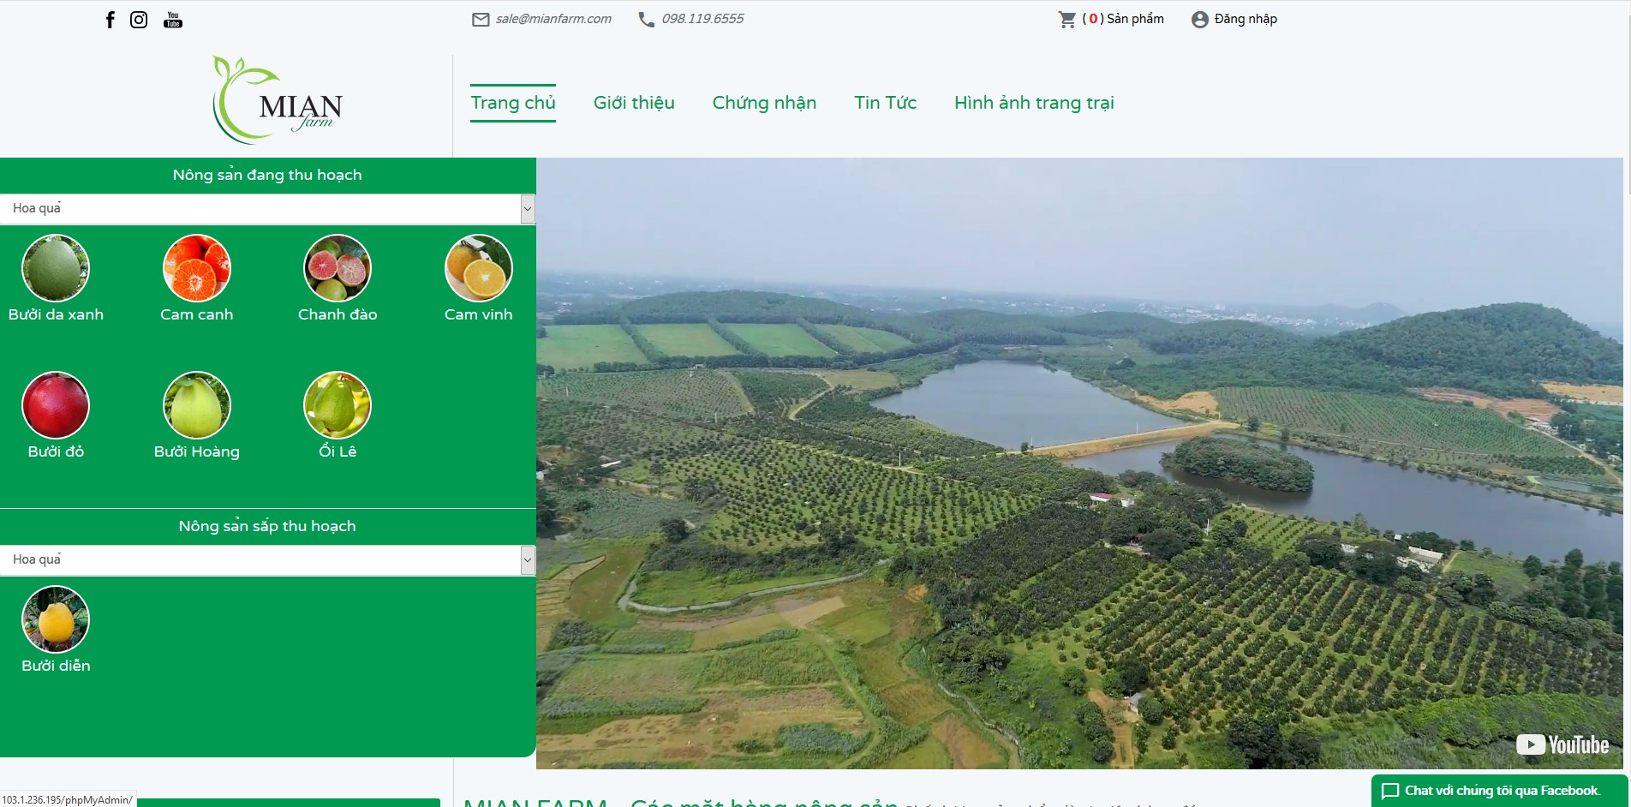The height and width of the screenshot is (807, 1631).
Task: Click the Cam canh label
Action: point(197,314)
